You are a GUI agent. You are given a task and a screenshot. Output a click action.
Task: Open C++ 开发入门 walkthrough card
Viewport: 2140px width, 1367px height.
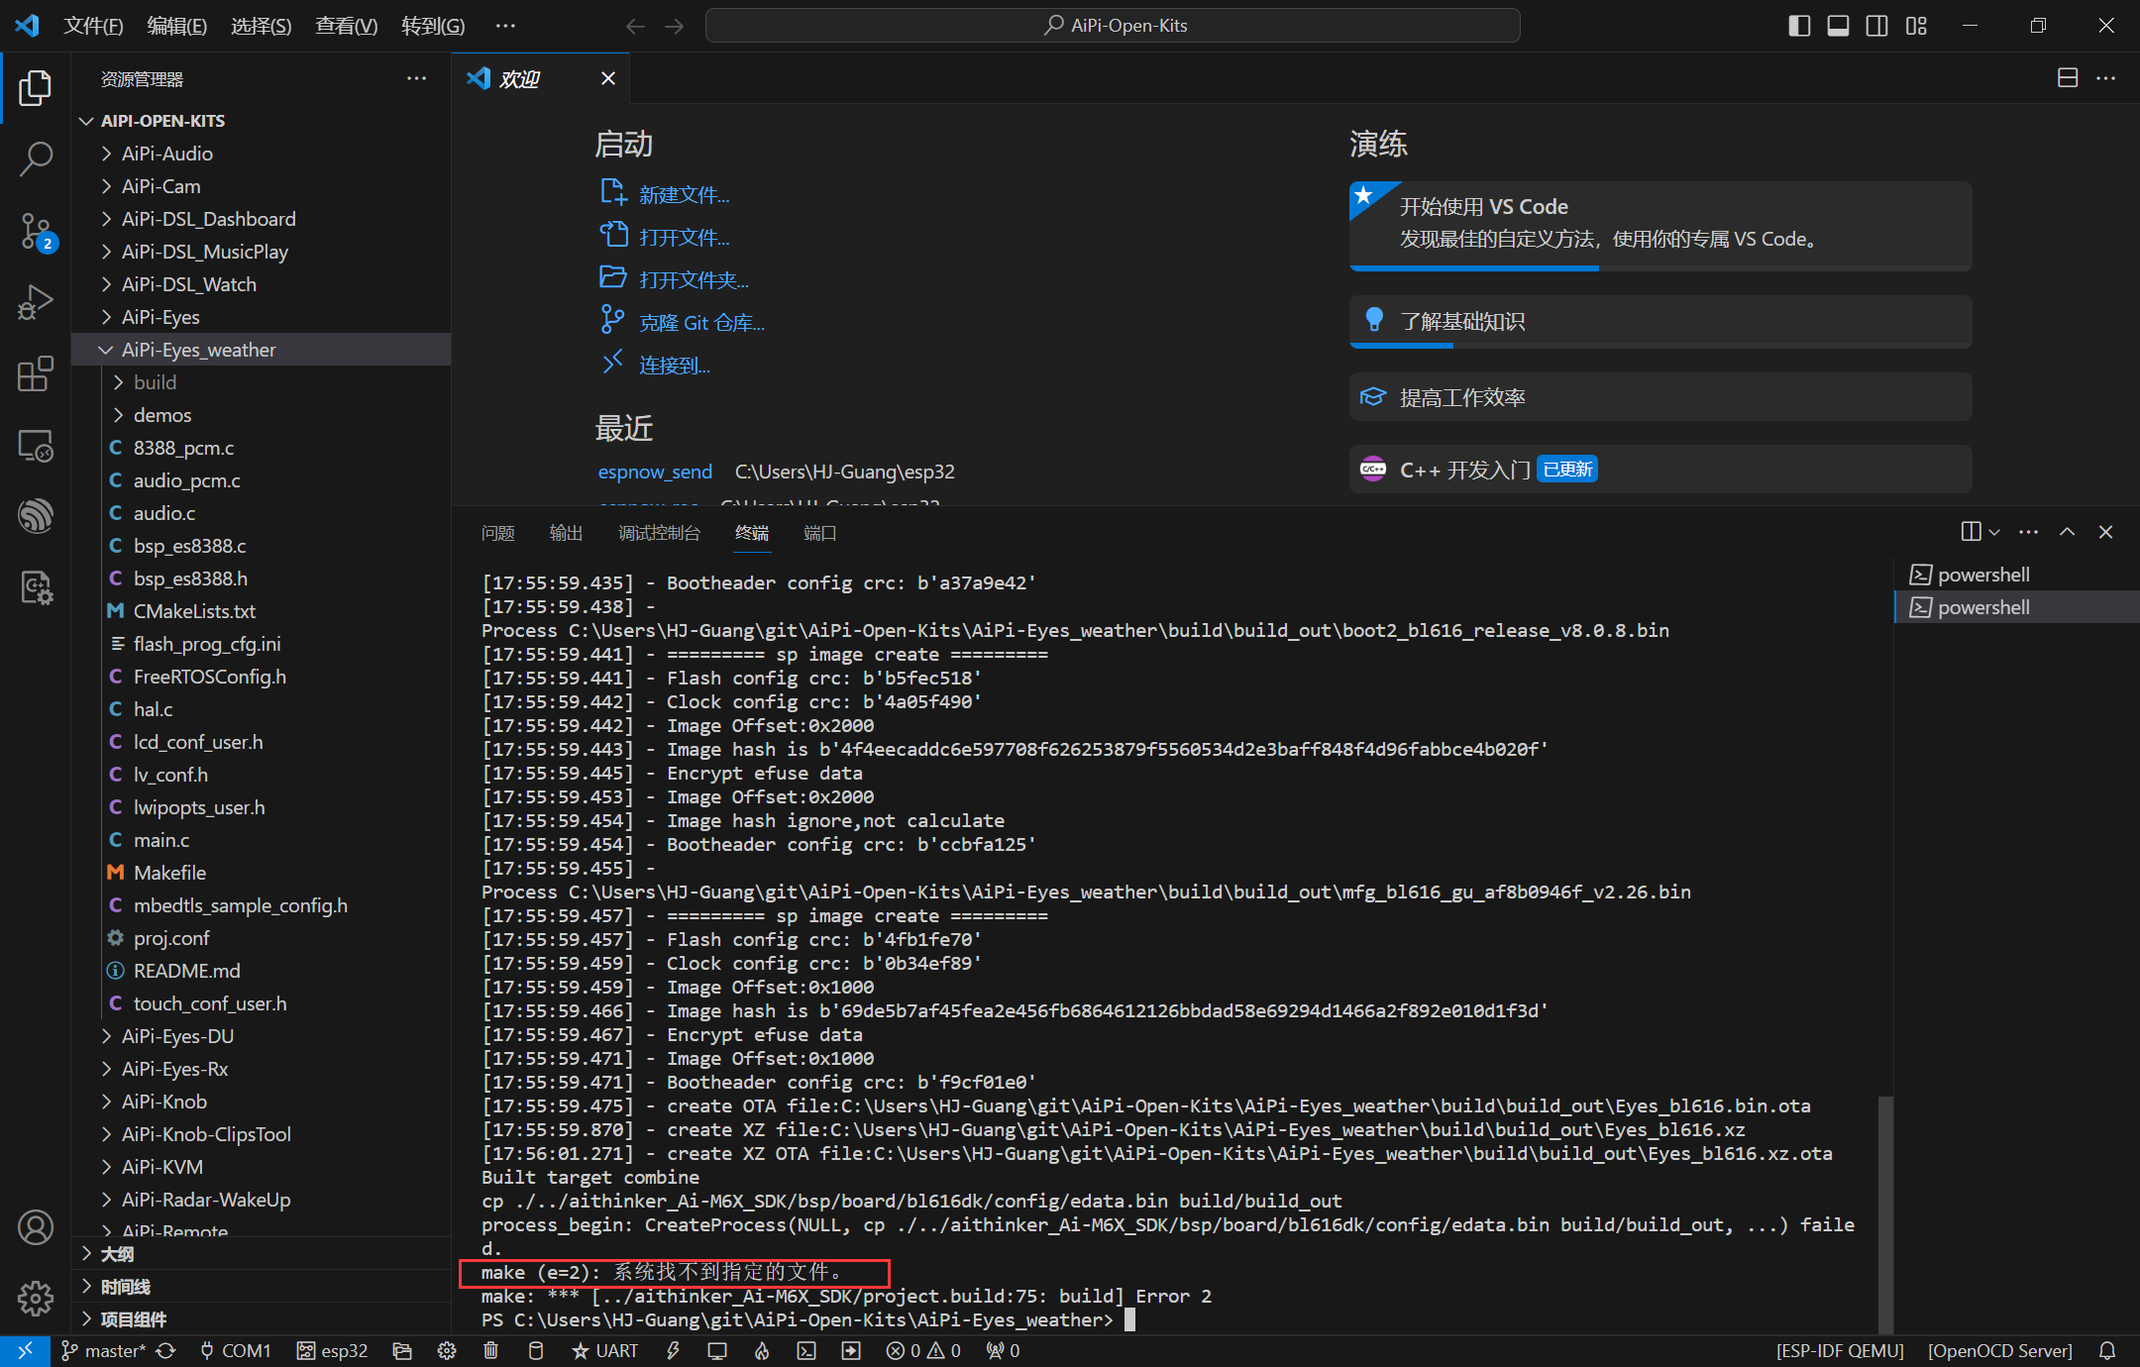tap(1660, 470)
